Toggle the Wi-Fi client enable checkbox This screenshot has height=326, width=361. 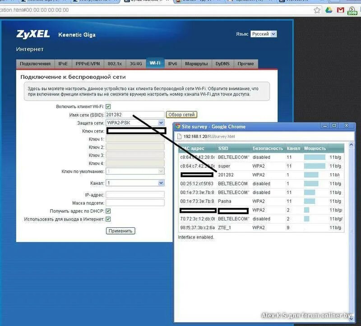point(108,106)
